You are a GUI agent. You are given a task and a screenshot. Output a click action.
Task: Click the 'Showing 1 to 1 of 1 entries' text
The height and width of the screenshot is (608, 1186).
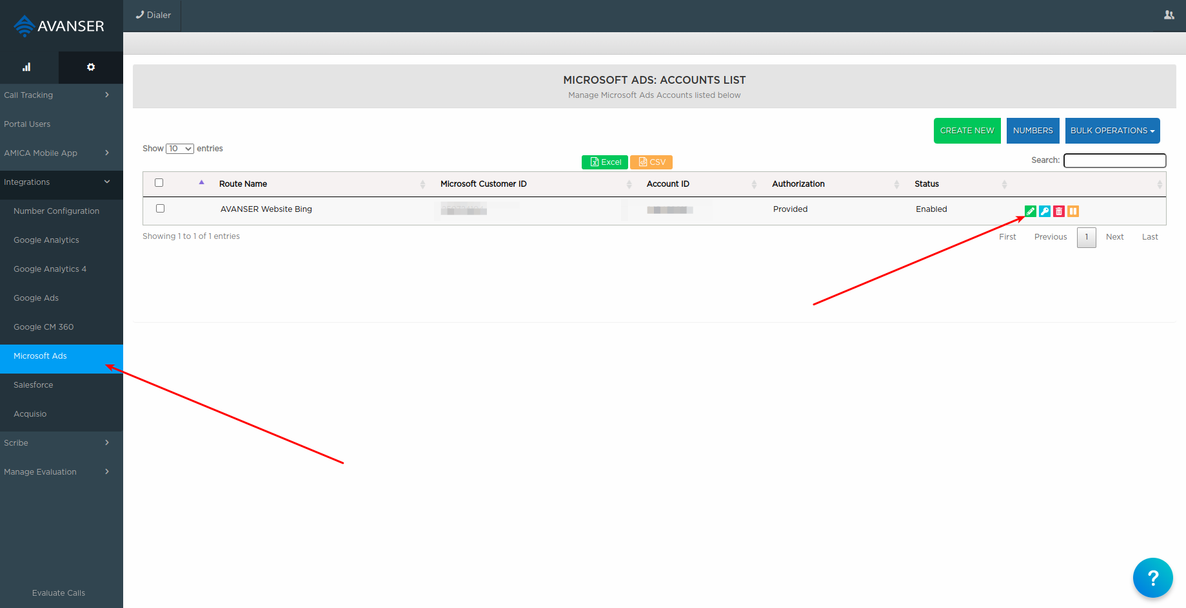(191, 236)
